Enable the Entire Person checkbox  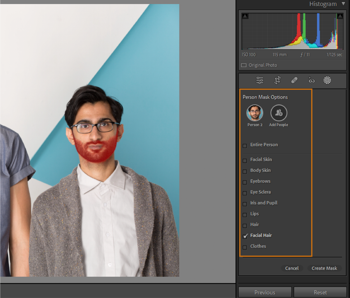(x=245, y=146)
